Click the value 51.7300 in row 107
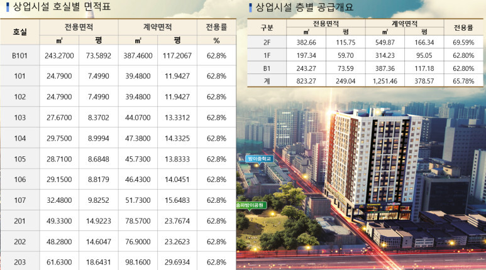Viewport: 486px width, 270px height. tap(138, 200)
